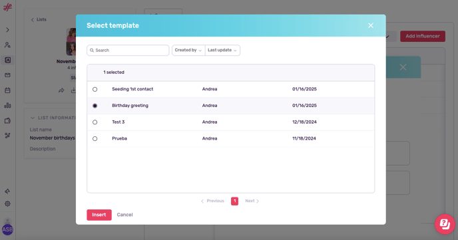Click the Birthday greeting template name

point(130,106)
